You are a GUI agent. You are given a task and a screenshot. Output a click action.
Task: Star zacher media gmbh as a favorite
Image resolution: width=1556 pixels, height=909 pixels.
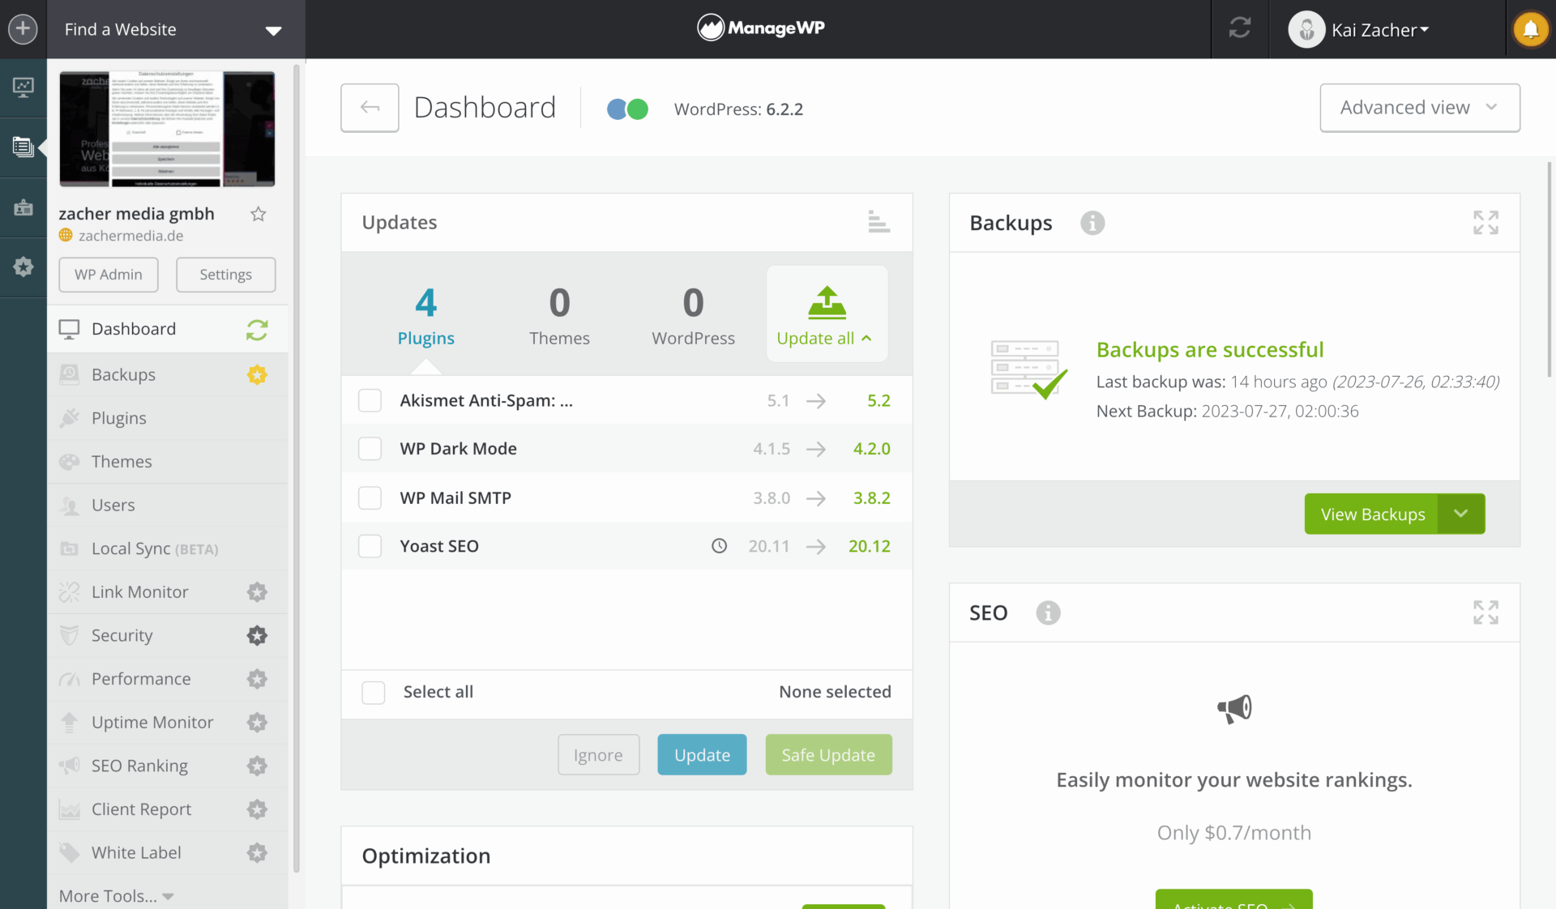(259, 214)
